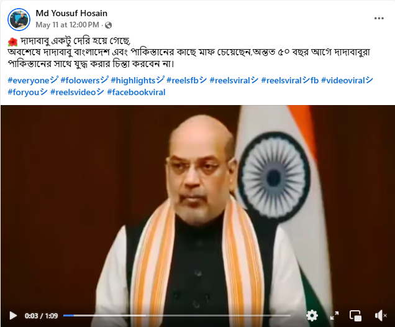Open the #folowers hashtag
This screenshot has width=395, height=327.
coord(84,80)
